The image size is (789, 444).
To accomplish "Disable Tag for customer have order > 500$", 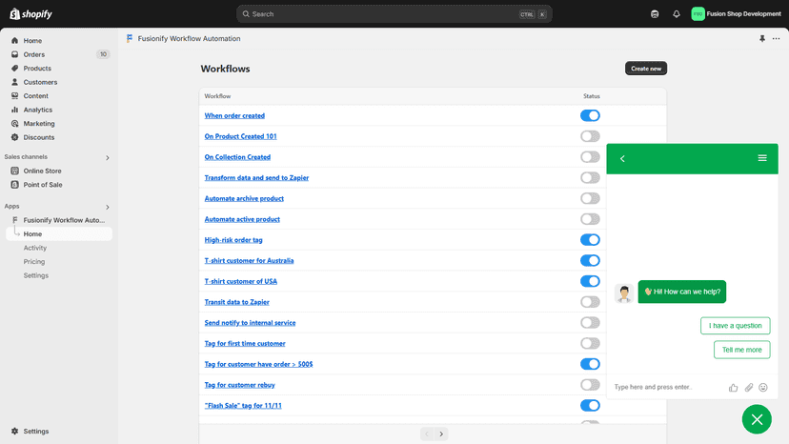I will click(590, 364).
